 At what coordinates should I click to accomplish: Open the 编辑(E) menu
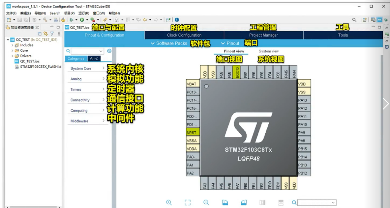[25, 13]
